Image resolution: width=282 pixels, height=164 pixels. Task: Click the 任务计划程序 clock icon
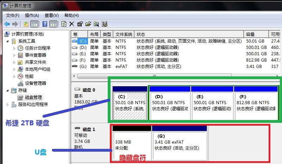pos(20,48)
